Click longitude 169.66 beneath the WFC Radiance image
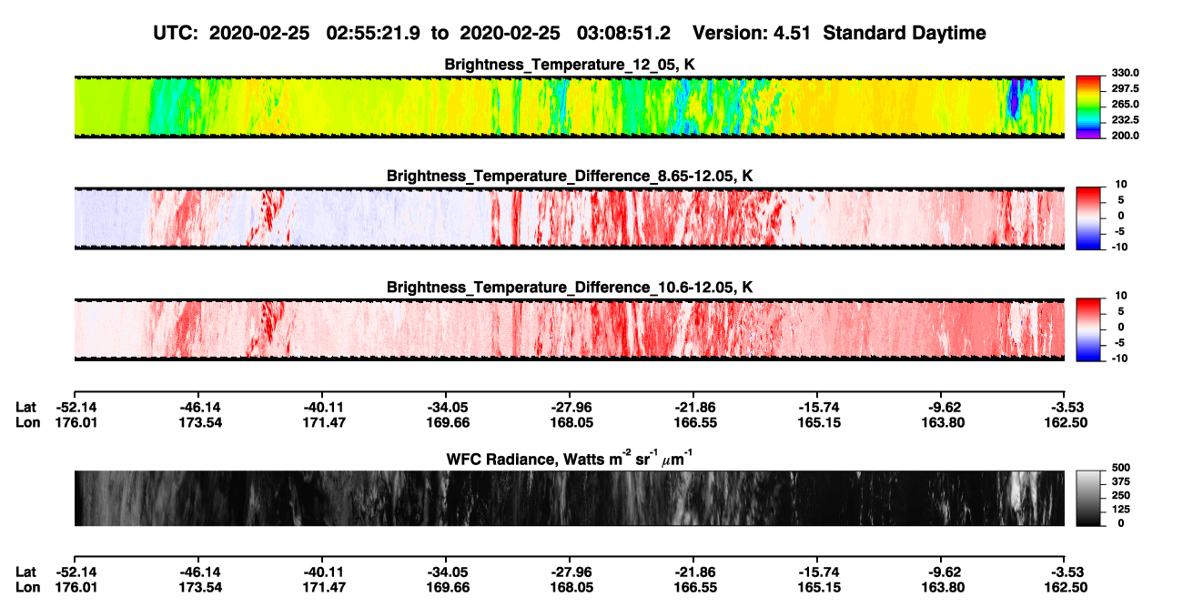Image resolution: width=1183 pixels, height=607 pixels. coord(446,588)
